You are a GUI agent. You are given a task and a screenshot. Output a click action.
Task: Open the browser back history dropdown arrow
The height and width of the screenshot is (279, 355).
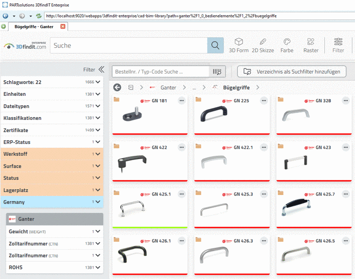pos(14,16)
